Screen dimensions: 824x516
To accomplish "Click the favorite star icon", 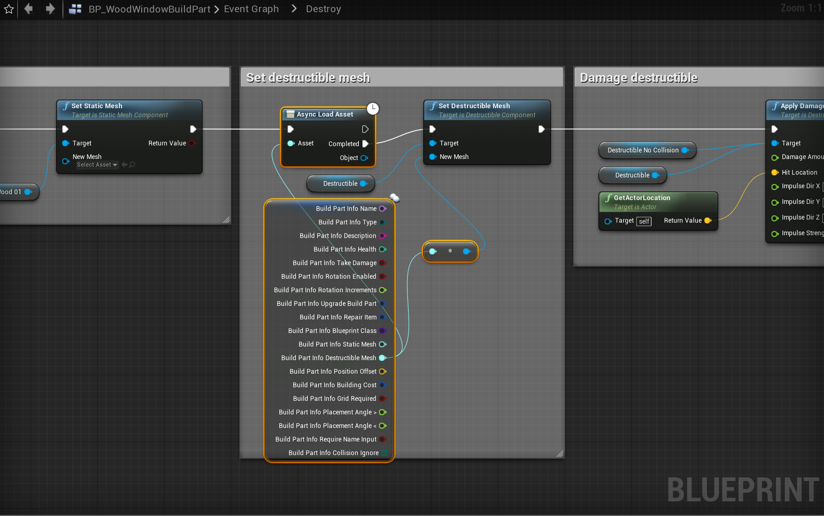I will point(9,9).
